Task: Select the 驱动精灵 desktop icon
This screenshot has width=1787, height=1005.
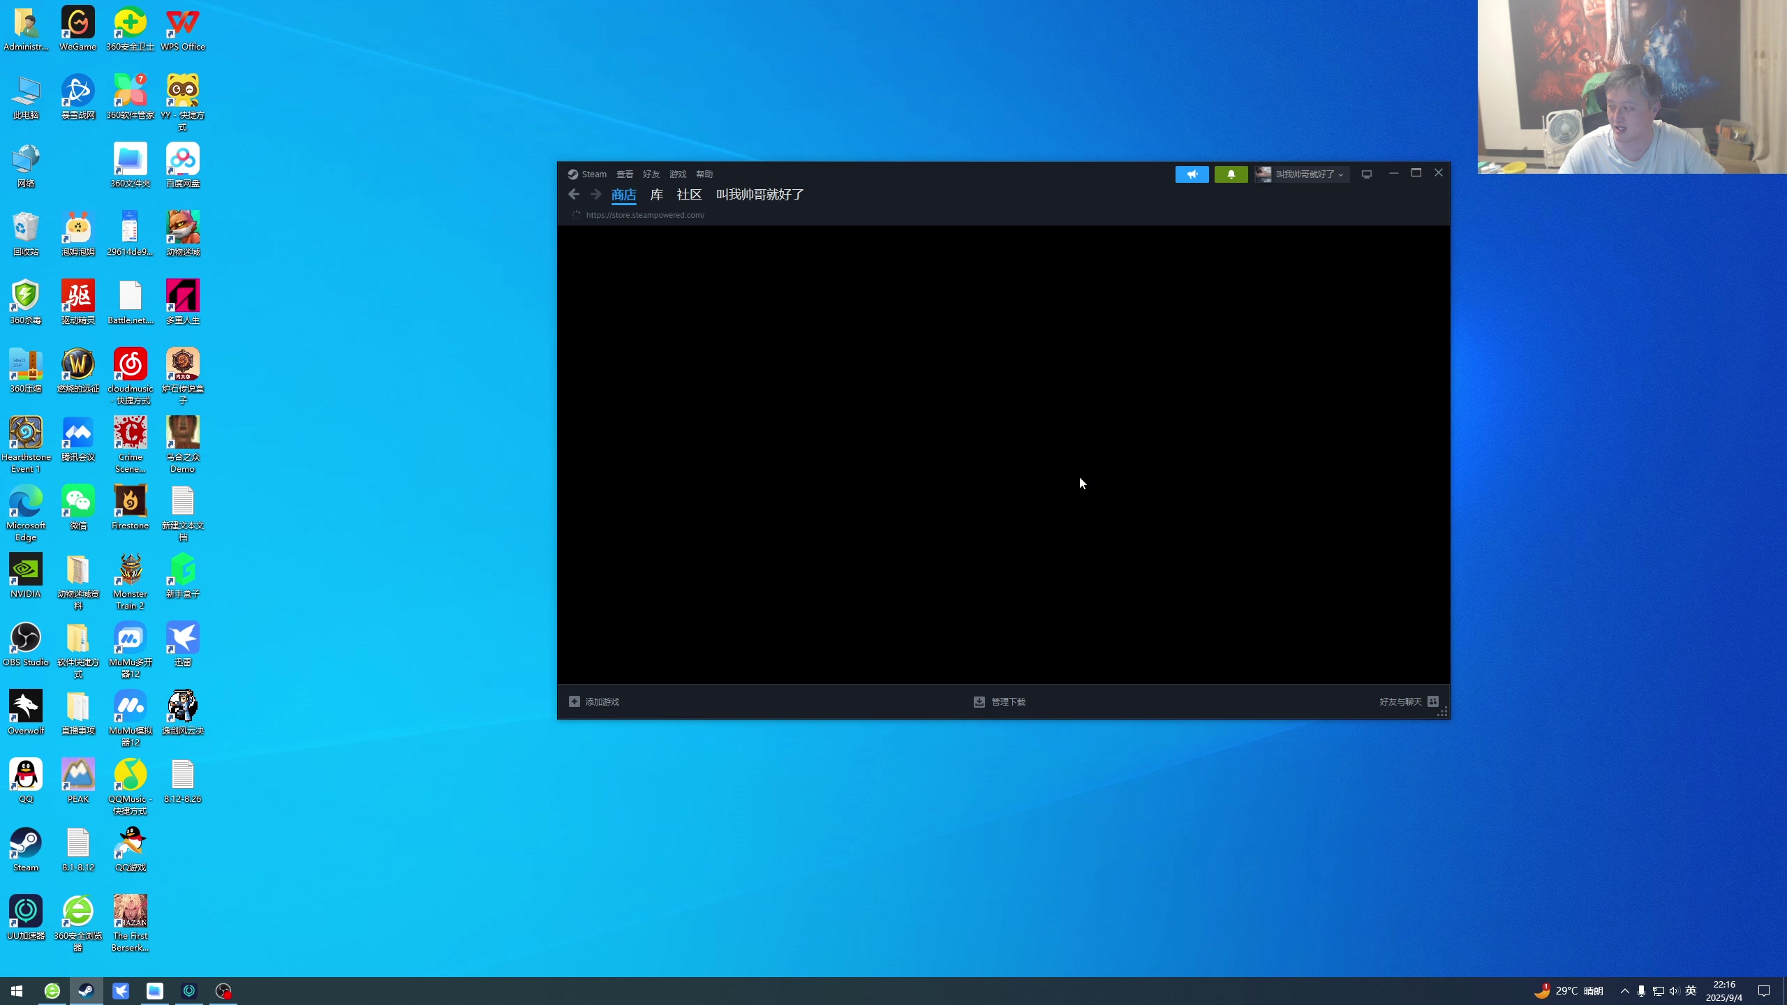Action: pyautogui.click(x=78, y=303)
